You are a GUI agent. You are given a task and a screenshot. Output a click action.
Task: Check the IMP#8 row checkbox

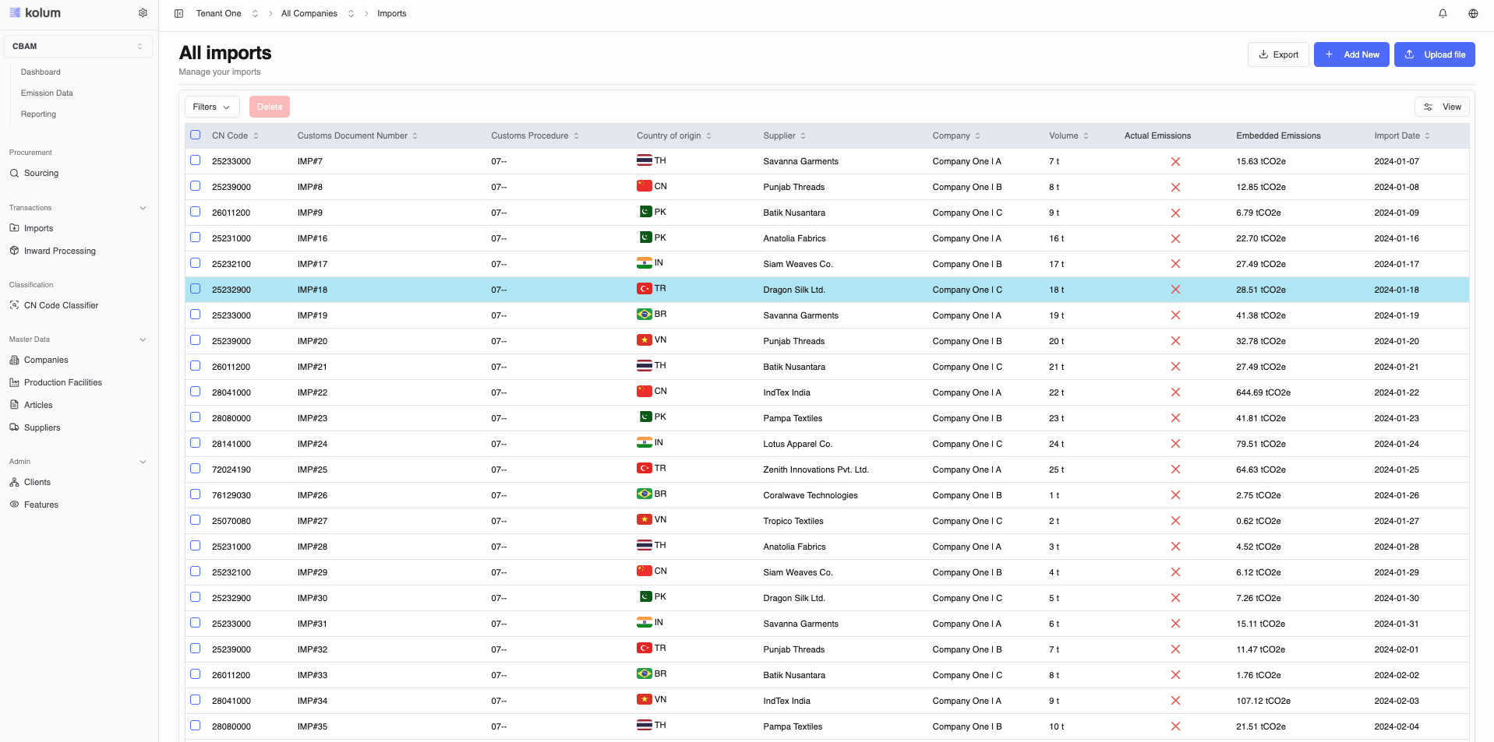196,186
